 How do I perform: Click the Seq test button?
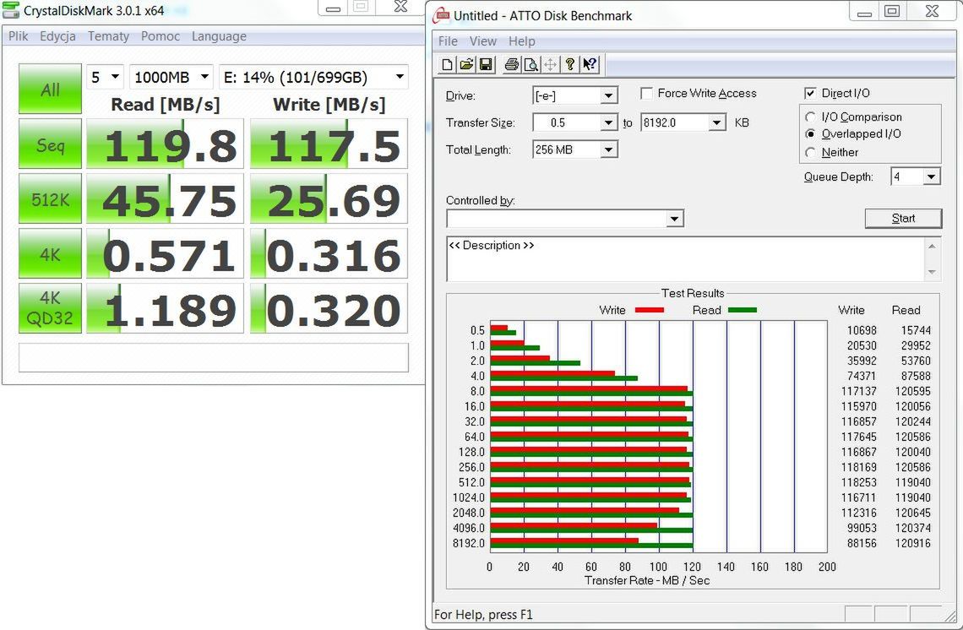point(50,144)
